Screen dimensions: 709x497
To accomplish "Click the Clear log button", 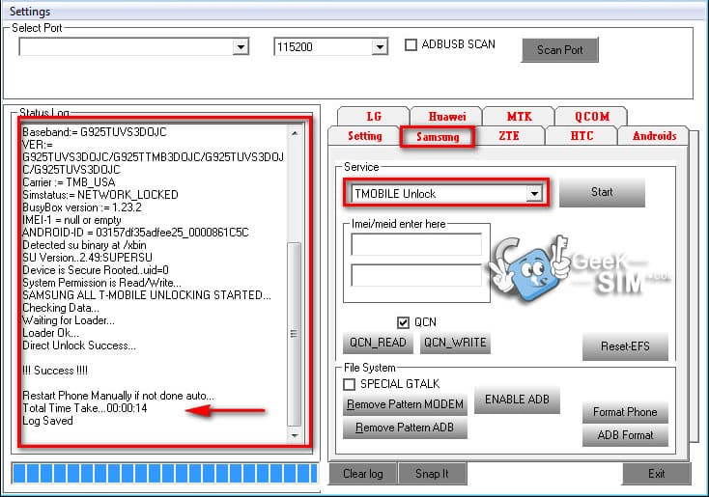I will [x=363, y=474].
